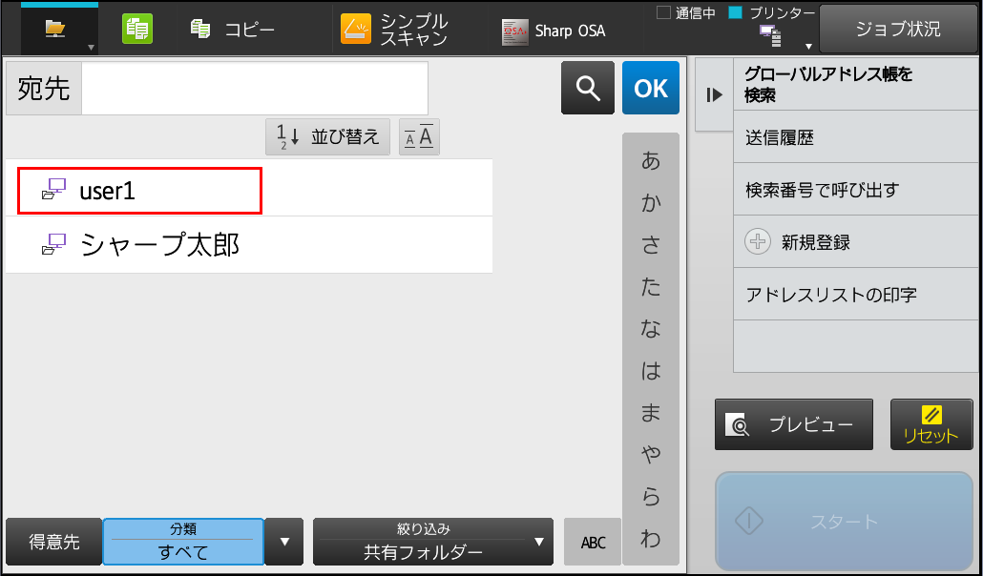Image resolution: width=983 pixels, height=576 pixels.
Task: Collapse the action panel arrow
Action: tap(714, 94)
